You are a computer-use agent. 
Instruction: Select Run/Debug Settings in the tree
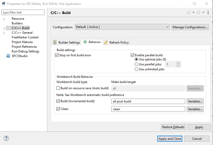click(25, 51)
